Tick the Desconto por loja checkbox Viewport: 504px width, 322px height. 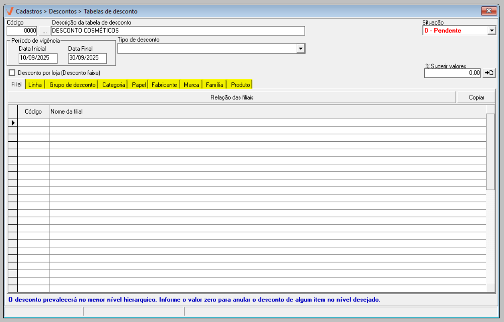(x=12, y=73)
